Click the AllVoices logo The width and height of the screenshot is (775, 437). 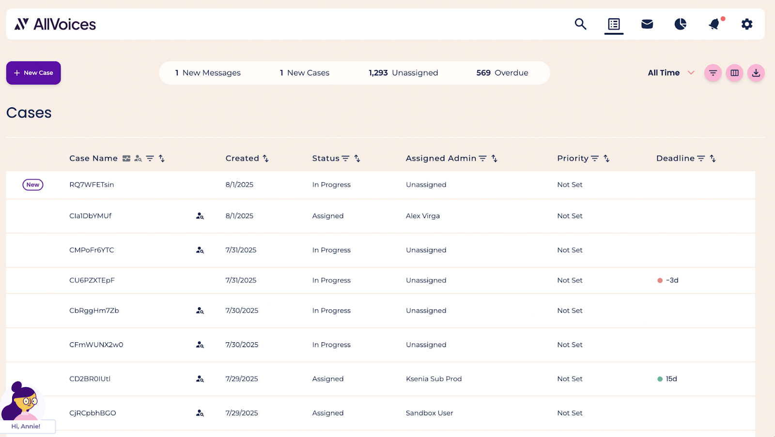pos(54,24)
